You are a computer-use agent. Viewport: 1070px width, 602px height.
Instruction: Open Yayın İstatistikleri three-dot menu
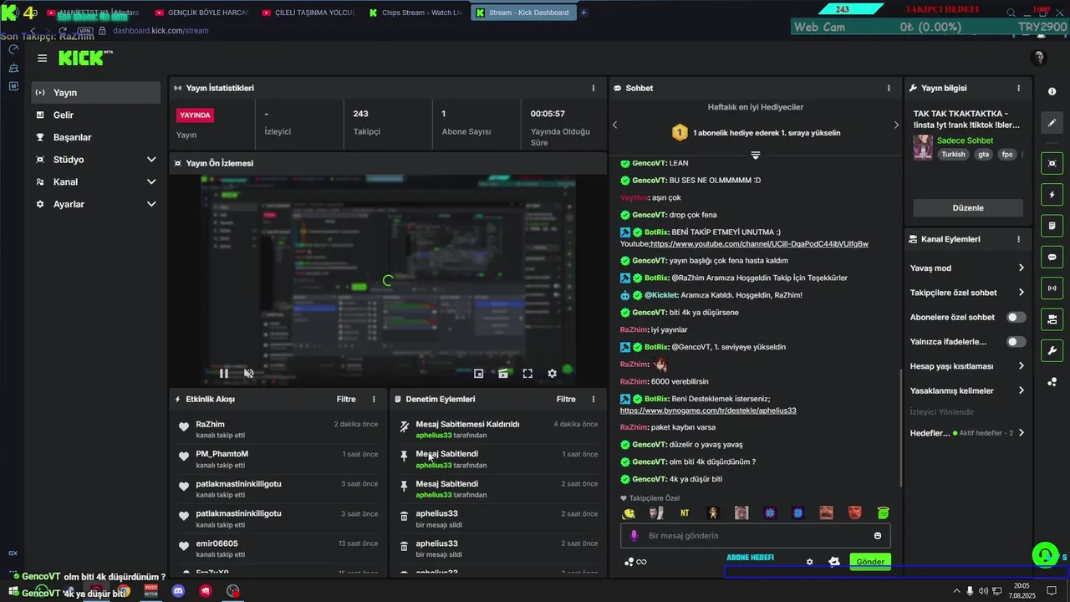point(594,88)
